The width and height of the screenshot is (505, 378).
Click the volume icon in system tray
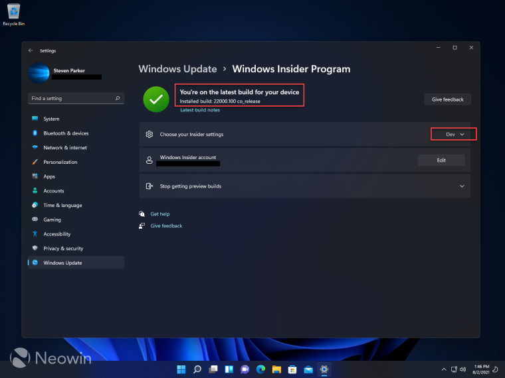tap(463, 369)
